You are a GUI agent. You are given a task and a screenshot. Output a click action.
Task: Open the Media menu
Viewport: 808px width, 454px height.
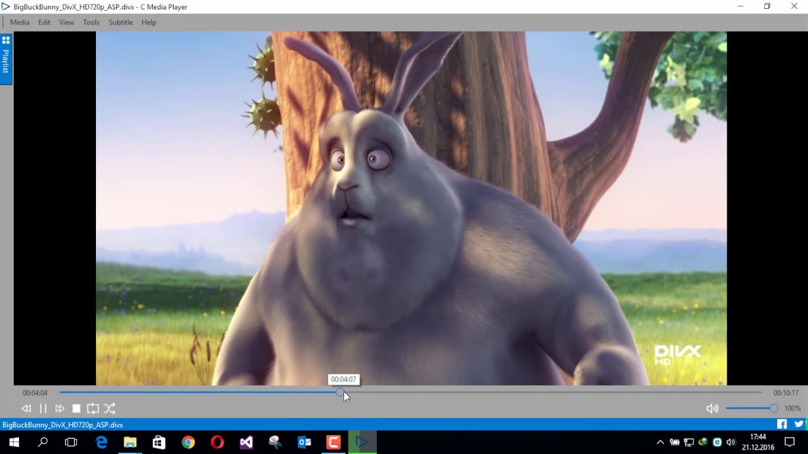click(20, 22)
